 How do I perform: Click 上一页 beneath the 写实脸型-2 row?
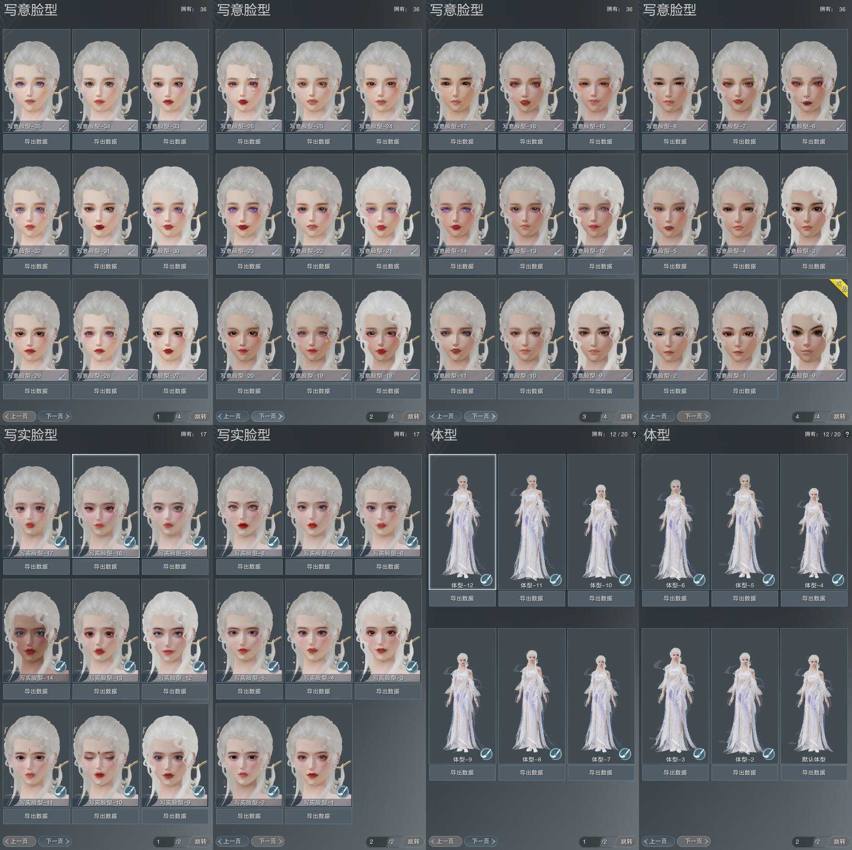pos(232,841)
